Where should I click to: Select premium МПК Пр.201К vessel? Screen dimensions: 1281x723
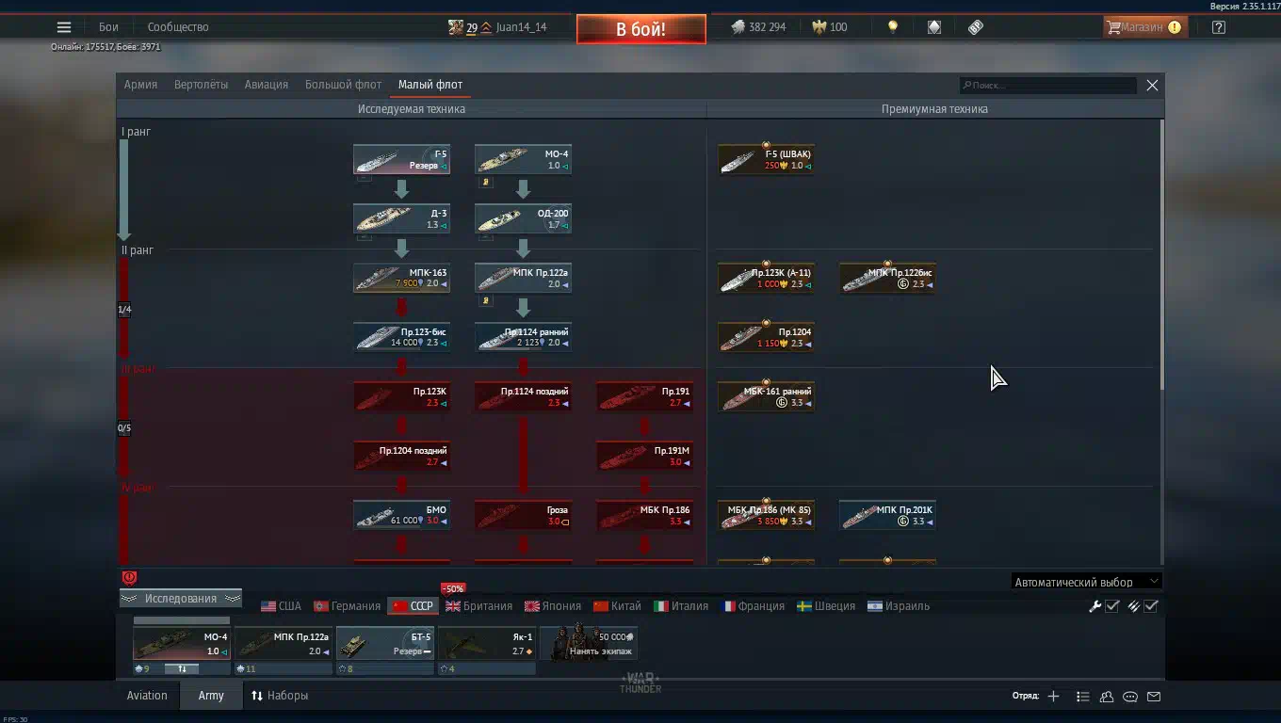point(887,515)
